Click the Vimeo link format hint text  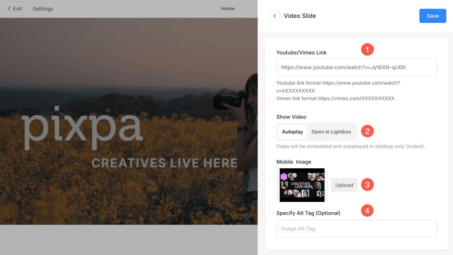(x=335, y=98)
